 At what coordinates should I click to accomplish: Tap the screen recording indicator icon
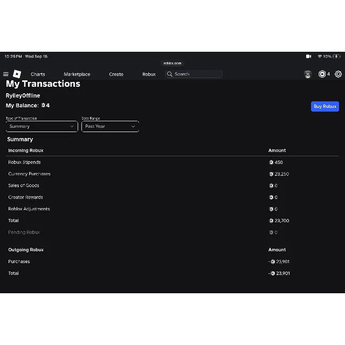309,57
